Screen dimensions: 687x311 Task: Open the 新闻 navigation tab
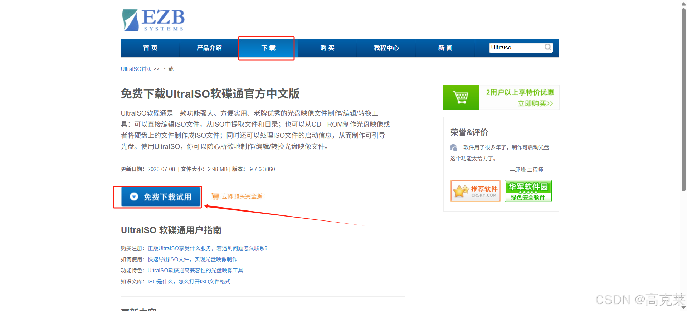445,48
